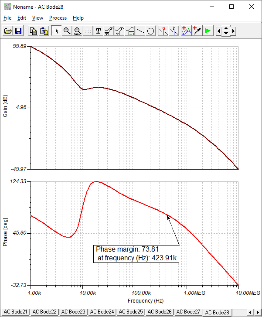
Task: Enable cursor a
Action: tap(163, 31)
